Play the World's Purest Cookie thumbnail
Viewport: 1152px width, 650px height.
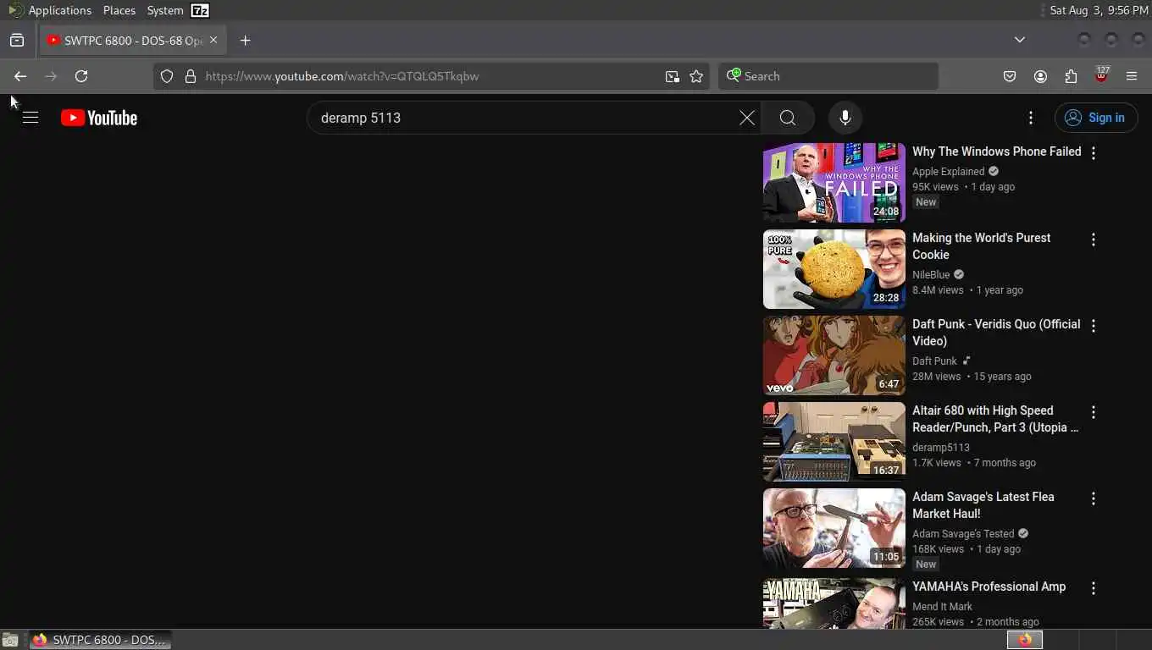point(834,269)
